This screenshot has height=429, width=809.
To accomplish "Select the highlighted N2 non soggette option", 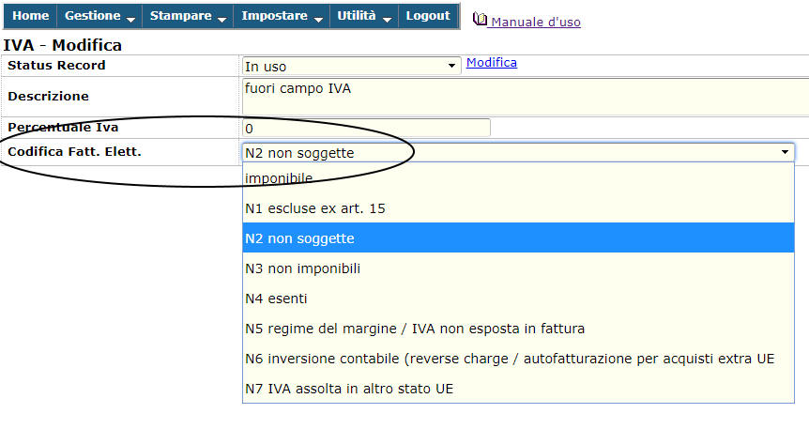I will click(299, 238).
